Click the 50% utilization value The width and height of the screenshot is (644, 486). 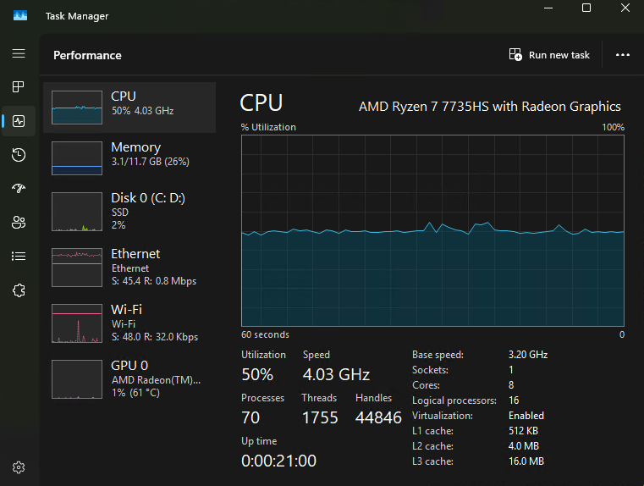[x=257, y=375]
